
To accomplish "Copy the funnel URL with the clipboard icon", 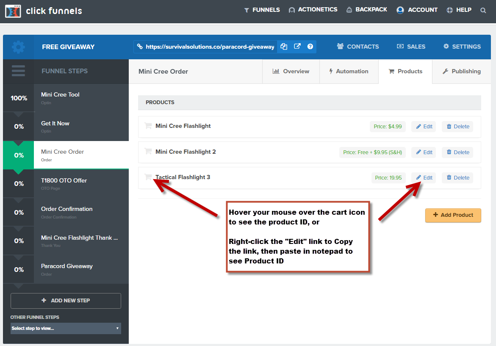I will (x=284, y=47).
